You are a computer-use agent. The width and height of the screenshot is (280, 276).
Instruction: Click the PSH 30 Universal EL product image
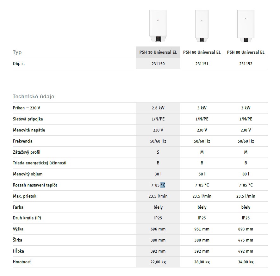[158, 26]
